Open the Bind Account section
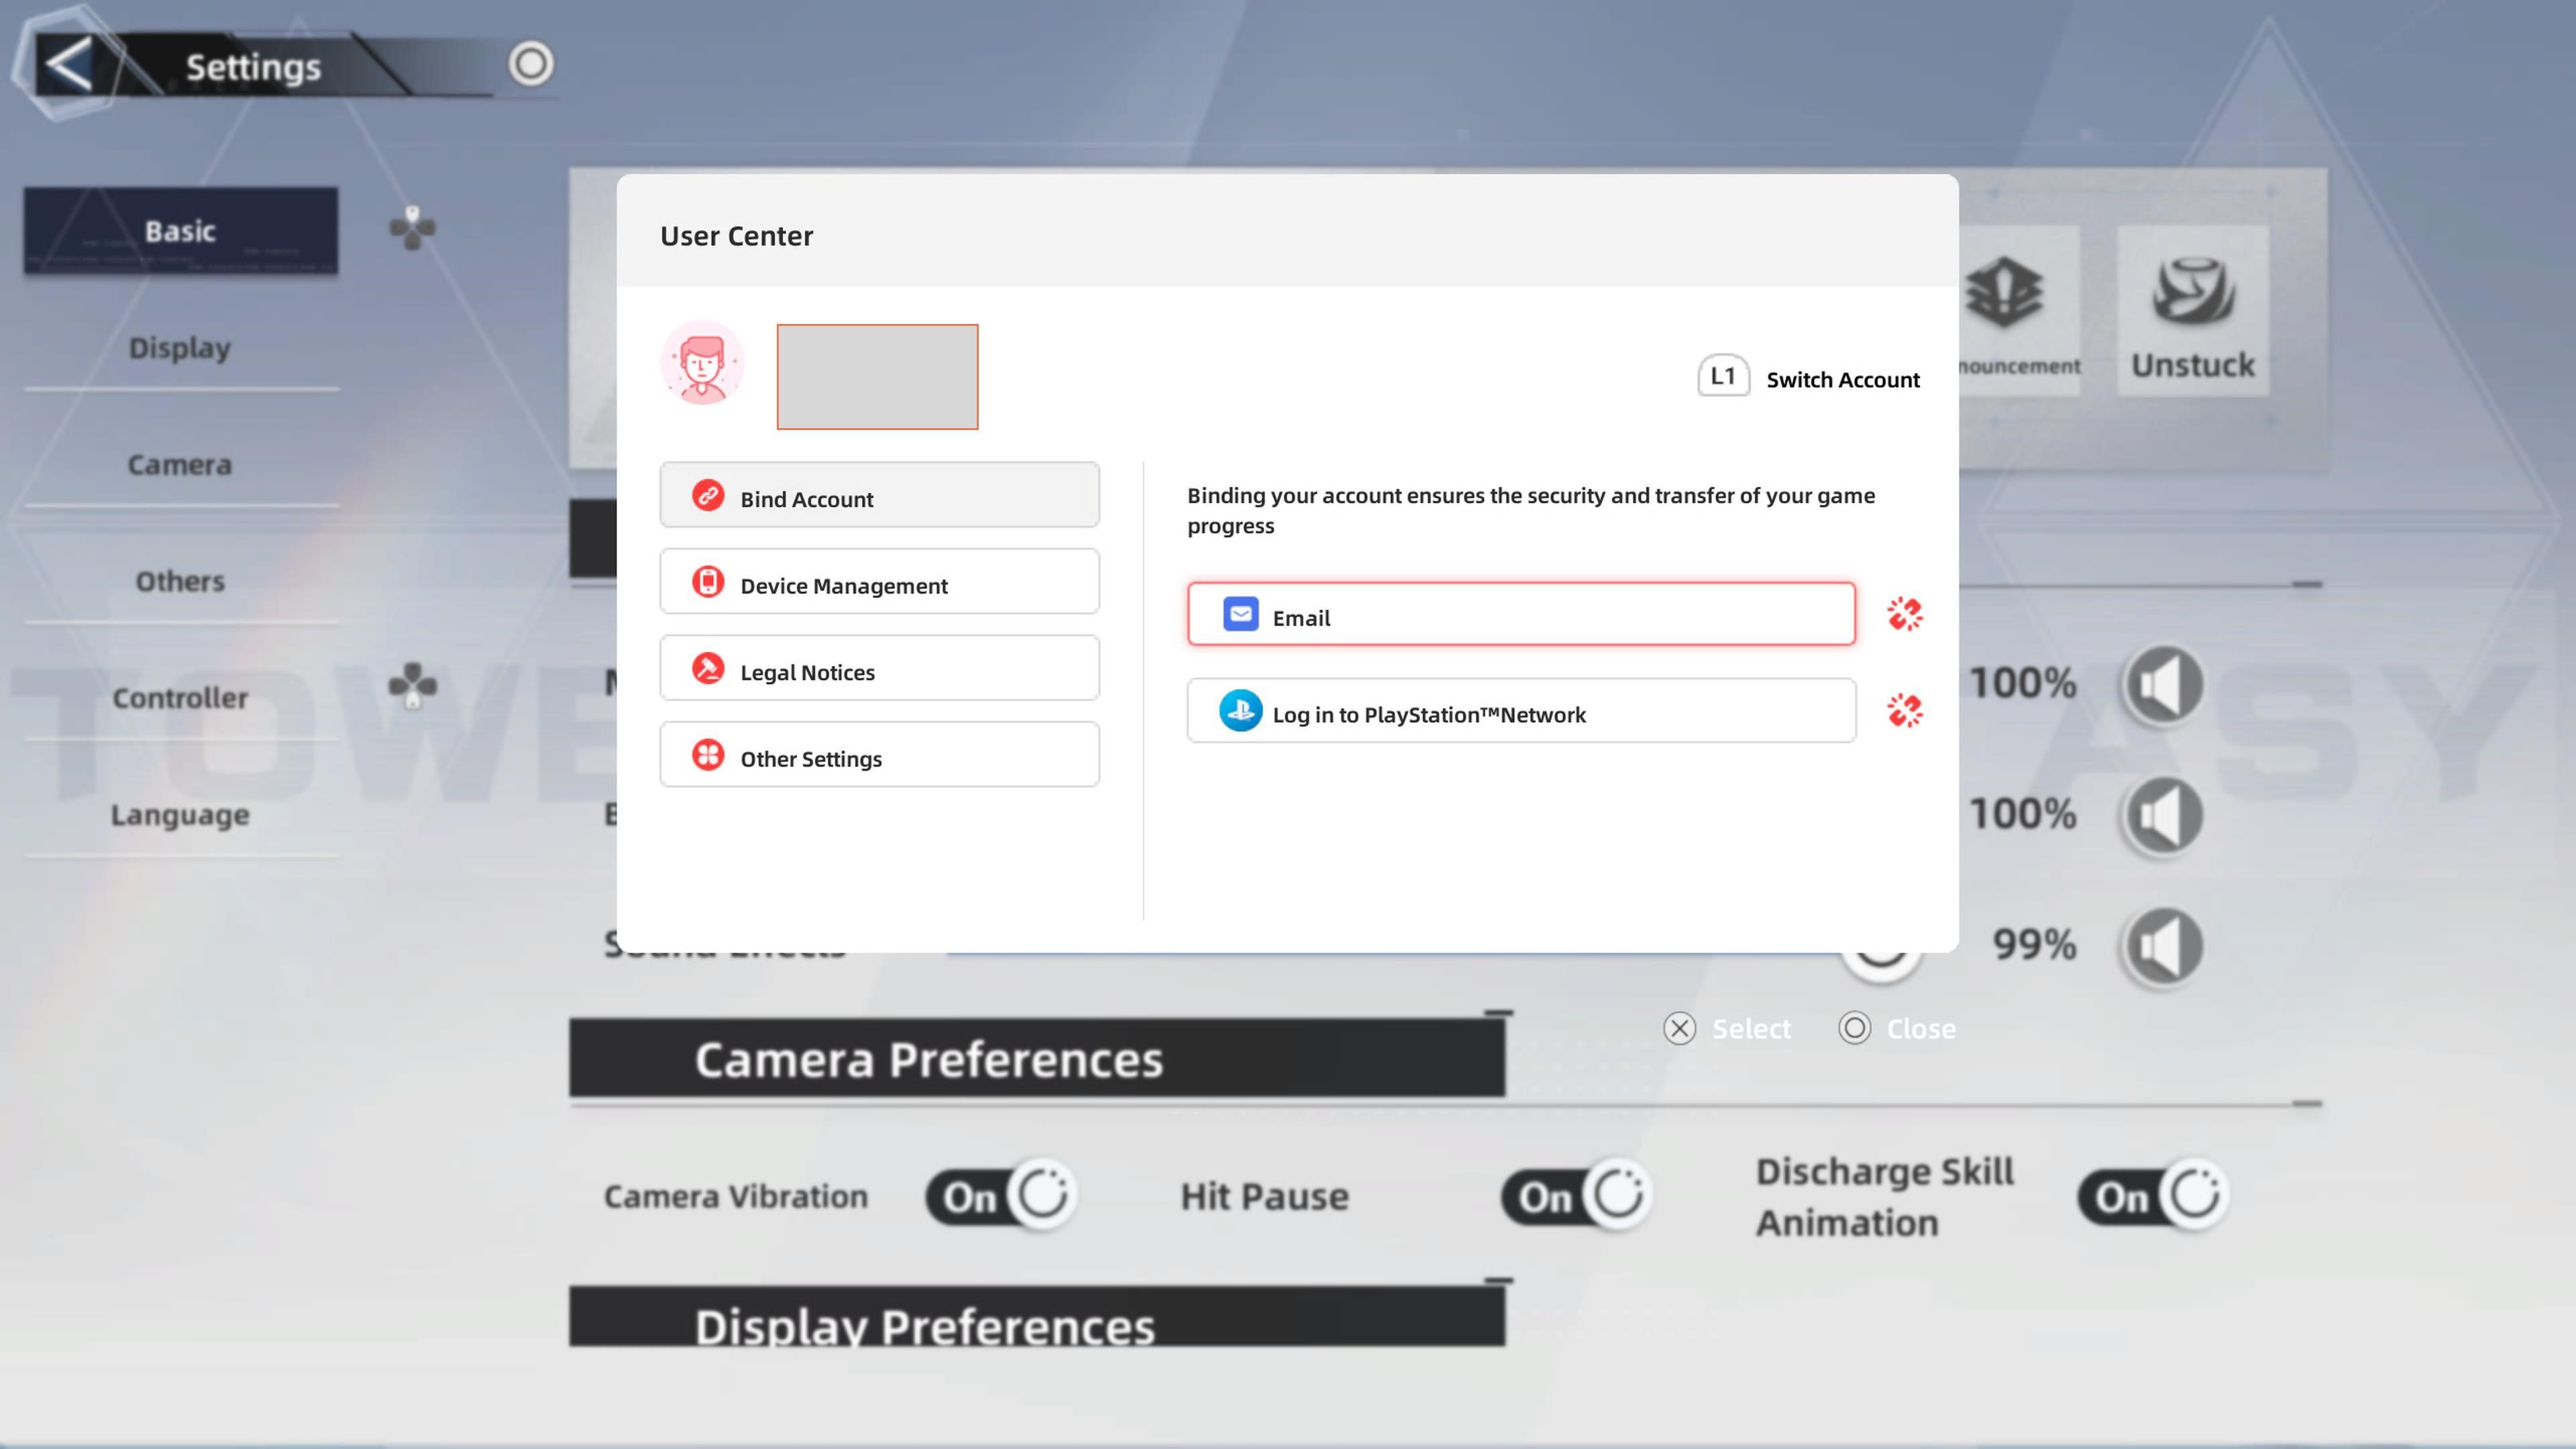The width and height of the screenshot is (2576, 1449). coord(879,496)
